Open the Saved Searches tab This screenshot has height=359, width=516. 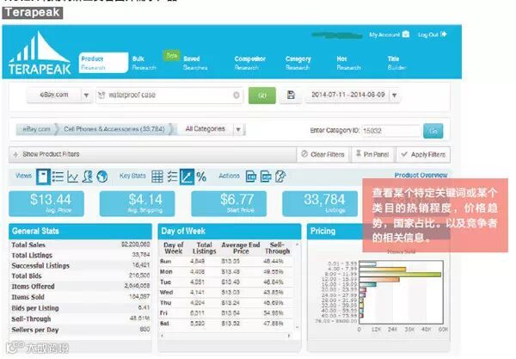pos(195,63)
